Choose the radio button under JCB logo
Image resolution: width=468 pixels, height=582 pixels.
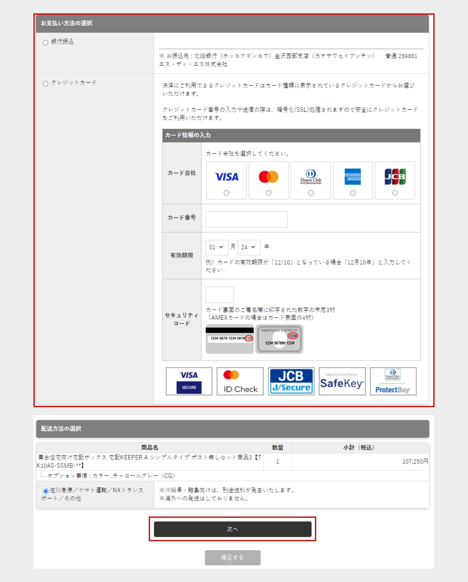pyautogui.click(x=395, y=193)
